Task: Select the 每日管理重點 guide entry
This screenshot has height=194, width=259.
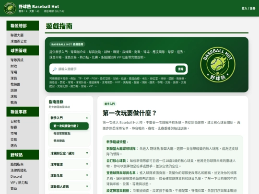Action: pos(62,133)
